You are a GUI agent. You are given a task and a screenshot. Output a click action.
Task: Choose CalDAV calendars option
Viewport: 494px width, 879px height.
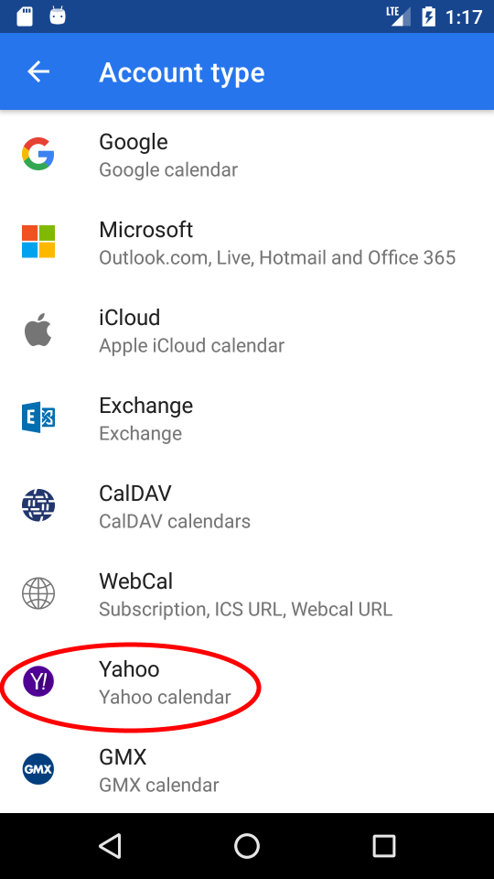(x=247, y=505)
